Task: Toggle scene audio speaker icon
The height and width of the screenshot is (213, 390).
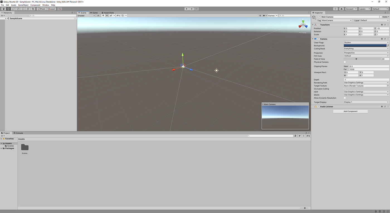Action: pos(107,16)
